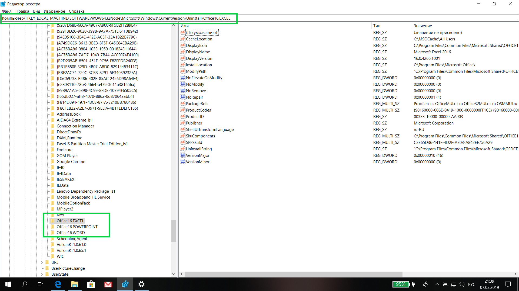Open the Файл menu
Image resolution: width=519 pixels, height=291 pixels.
click(x=7, y=11)
